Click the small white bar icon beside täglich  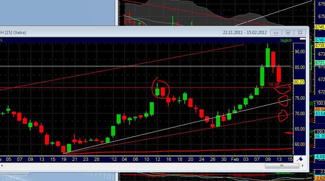(303, 39)
